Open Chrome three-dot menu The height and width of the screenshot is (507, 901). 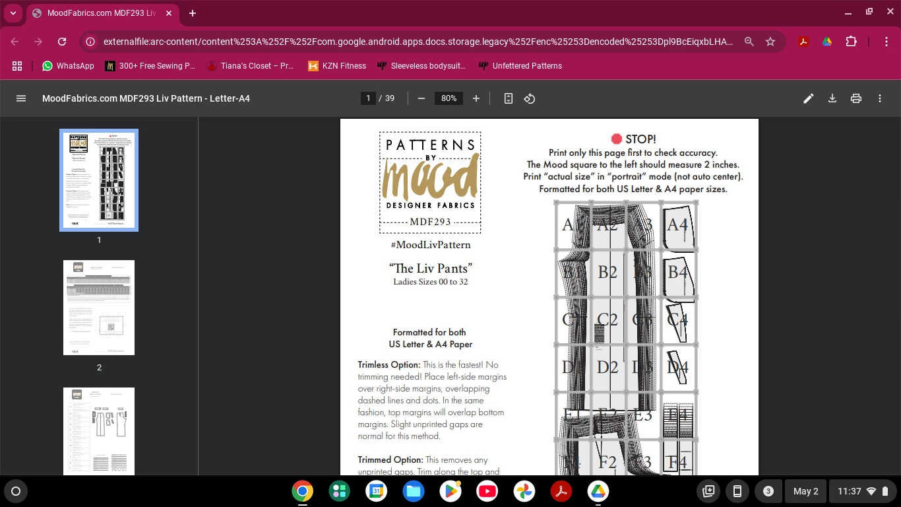coord(887,42)
